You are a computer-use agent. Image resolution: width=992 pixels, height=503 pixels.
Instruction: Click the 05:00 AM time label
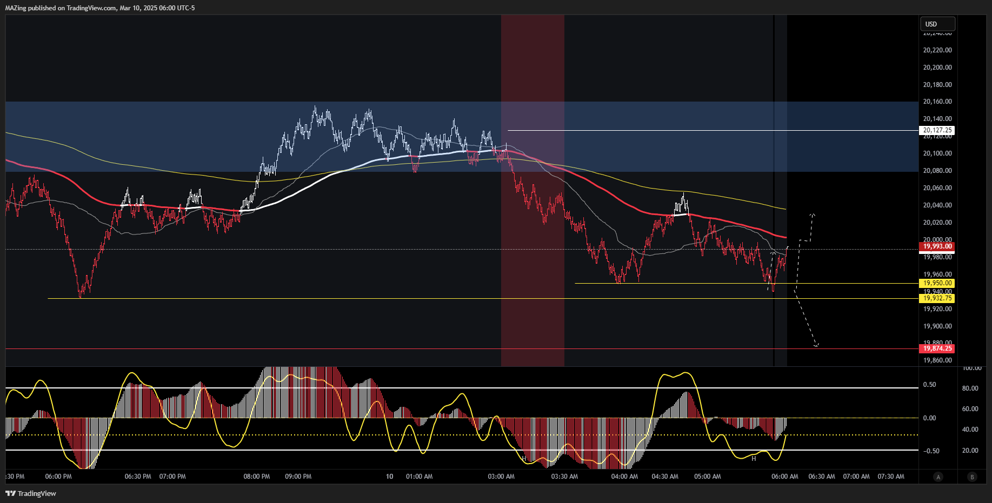pos(708,477)
